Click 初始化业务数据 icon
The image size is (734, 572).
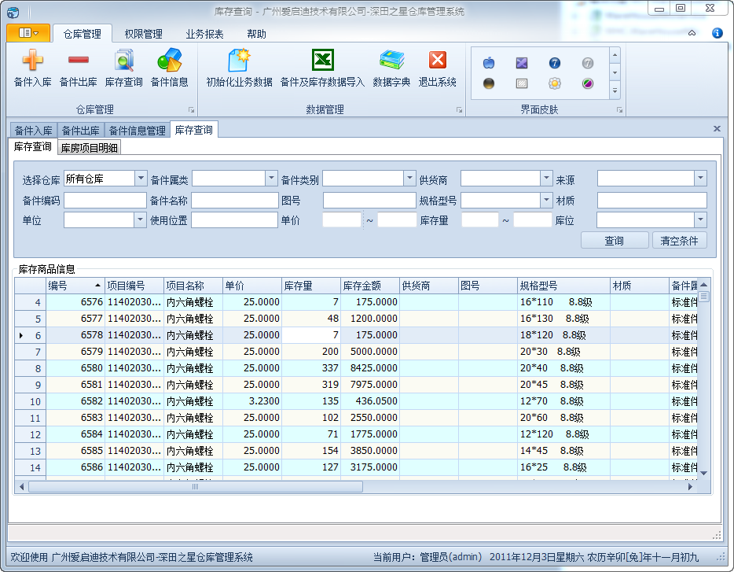tap(239, 60)
